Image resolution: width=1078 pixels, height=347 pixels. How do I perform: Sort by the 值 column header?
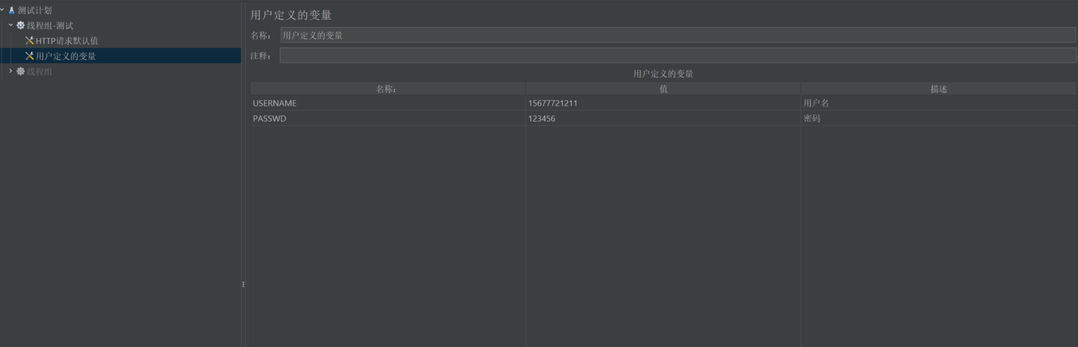[663, 88]
